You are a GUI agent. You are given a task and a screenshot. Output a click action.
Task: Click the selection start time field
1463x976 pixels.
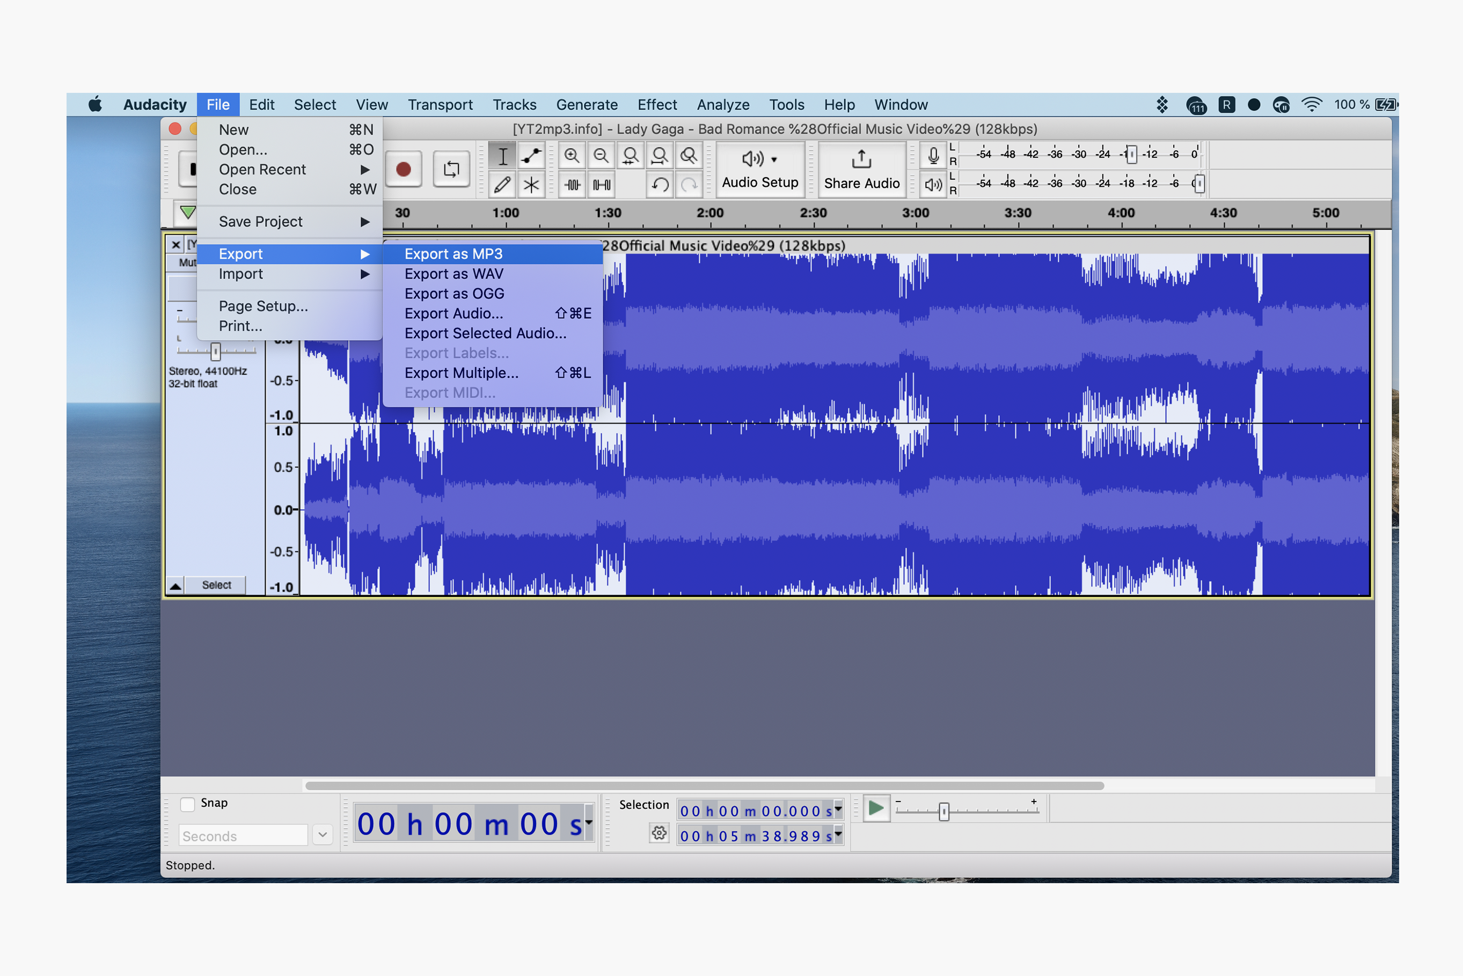click(755, 810)
